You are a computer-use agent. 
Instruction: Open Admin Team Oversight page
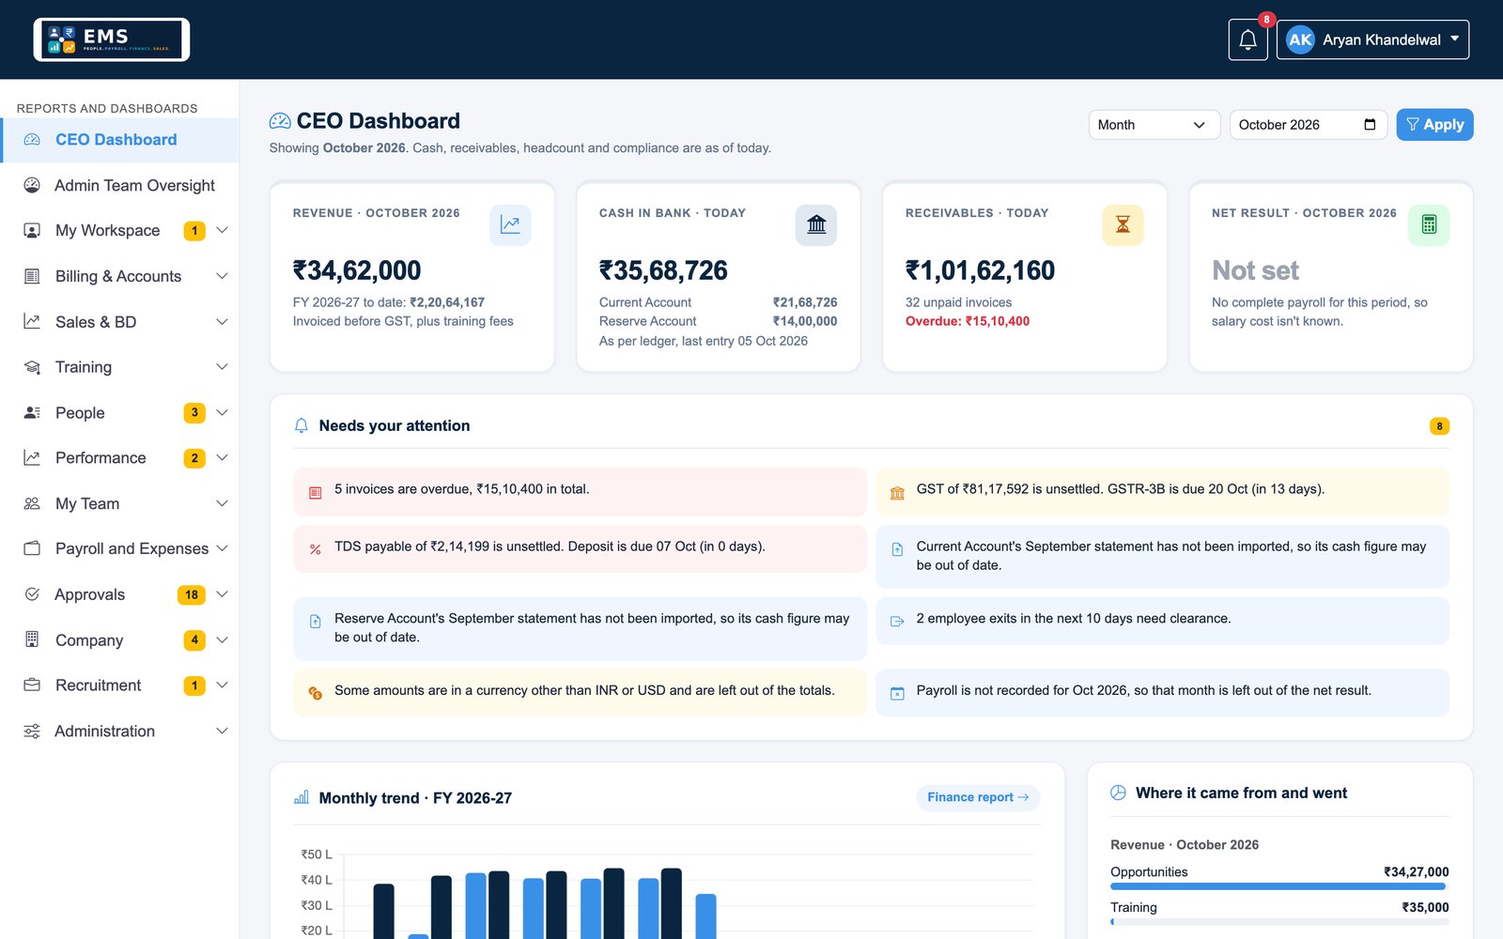click(x=119, y=185)
